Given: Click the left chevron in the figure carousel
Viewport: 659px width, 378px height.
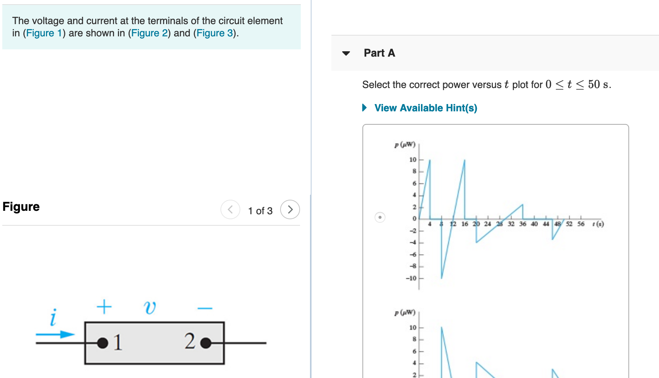Looking at the screenshot, I should [x=230, y=210].
